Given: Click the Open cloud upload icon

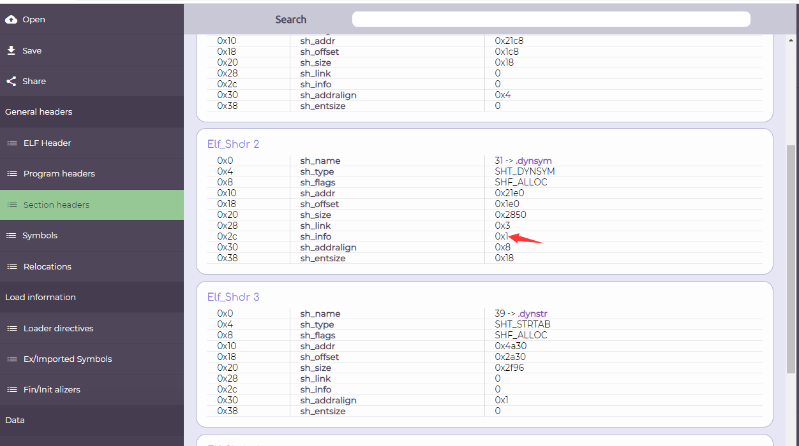Looking at the screenshot, I should click(x=11, y=19).
